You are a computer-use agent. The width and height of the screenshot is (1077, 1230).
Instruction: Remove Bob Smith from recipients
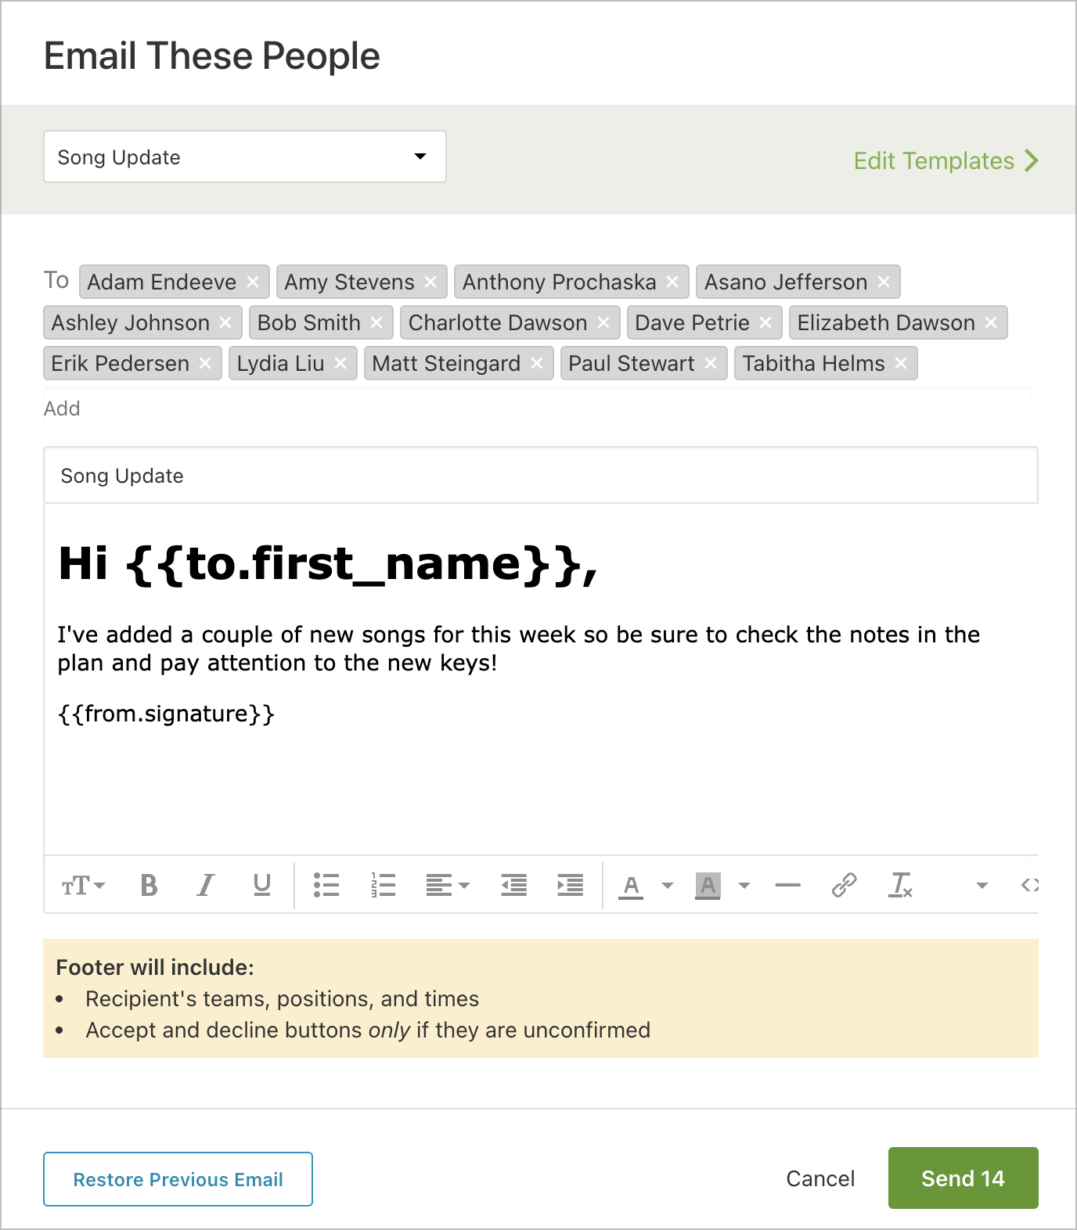point(376,322)
